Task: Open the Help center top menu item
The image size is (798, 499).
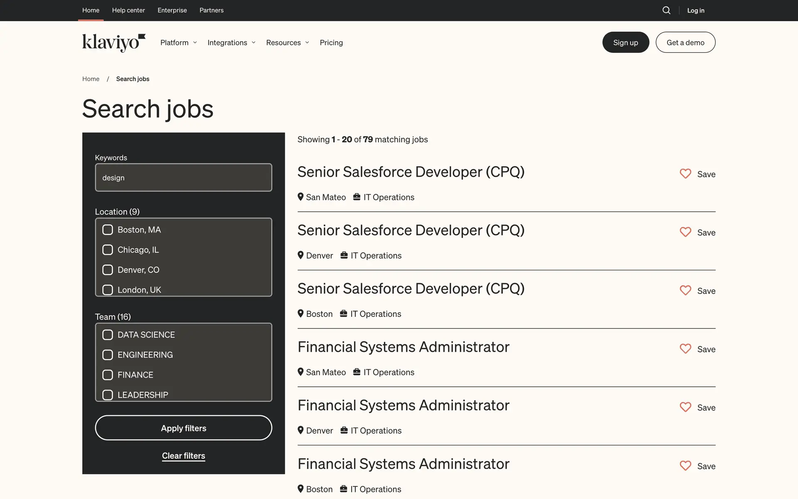Action: (128, 10)
